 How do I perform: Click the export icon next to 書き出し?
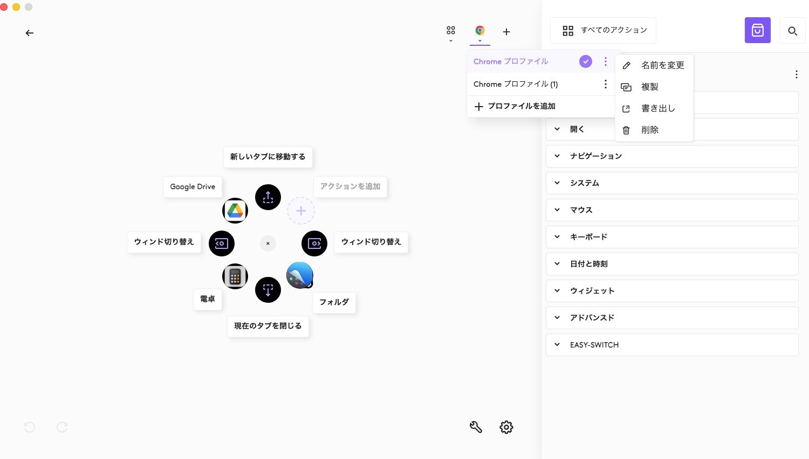tap(626, 108)
